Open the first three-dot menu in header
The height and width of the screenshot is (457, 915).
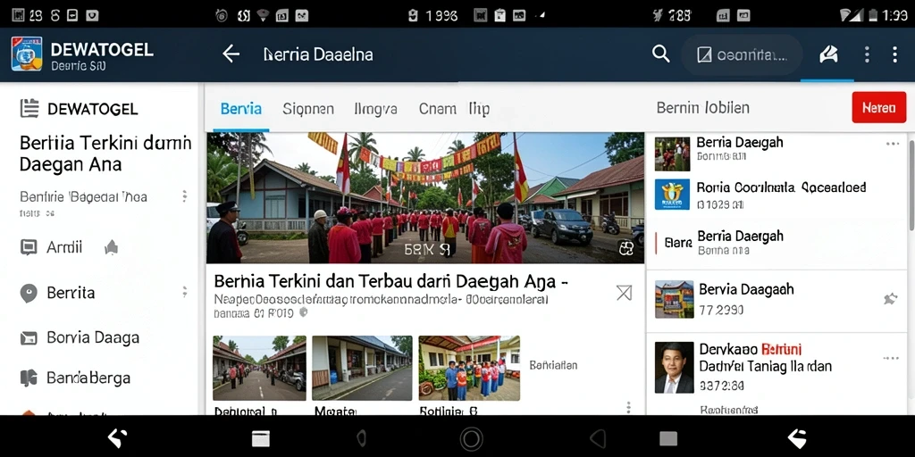[x=867, y=54]
